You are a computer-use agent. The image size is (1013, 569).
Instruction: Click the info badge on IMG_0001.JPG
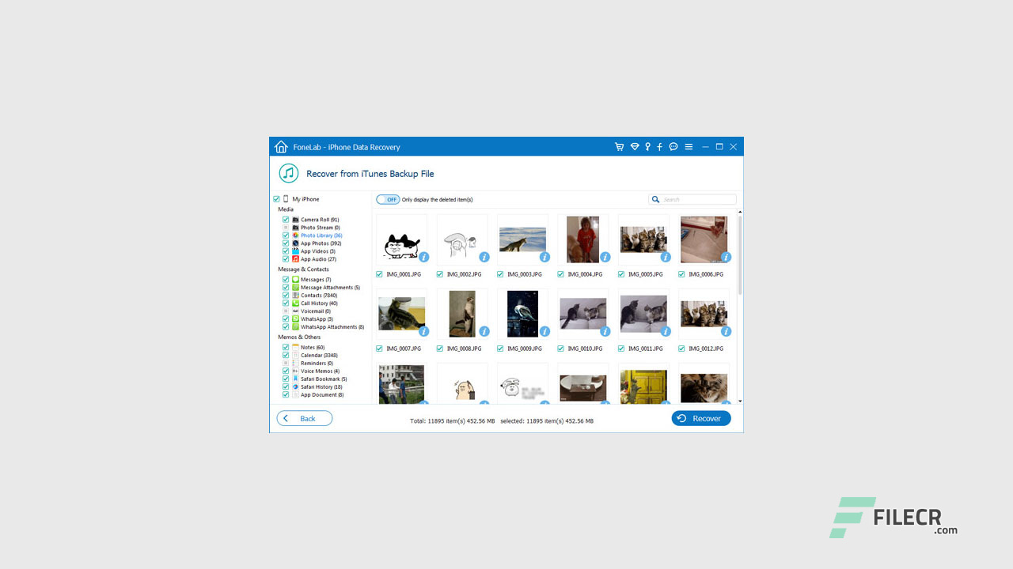(423, 257)
